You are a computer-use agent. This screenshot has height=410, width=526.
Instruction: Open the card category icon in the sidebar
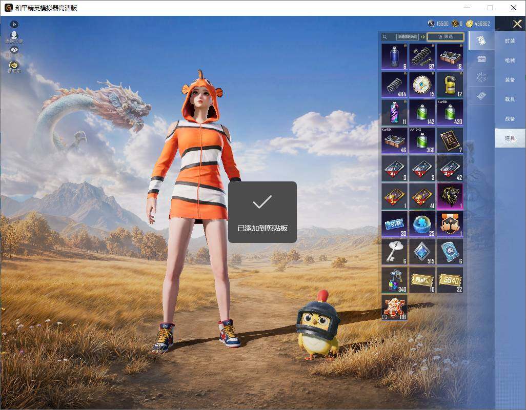coord(481,40)
